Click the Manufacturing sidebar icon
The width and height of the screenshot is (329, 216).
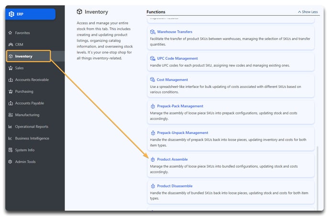pos(11,115)
